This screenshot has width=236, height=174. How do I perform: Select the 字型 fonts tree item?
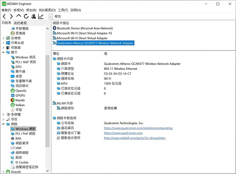pos(16,110)
